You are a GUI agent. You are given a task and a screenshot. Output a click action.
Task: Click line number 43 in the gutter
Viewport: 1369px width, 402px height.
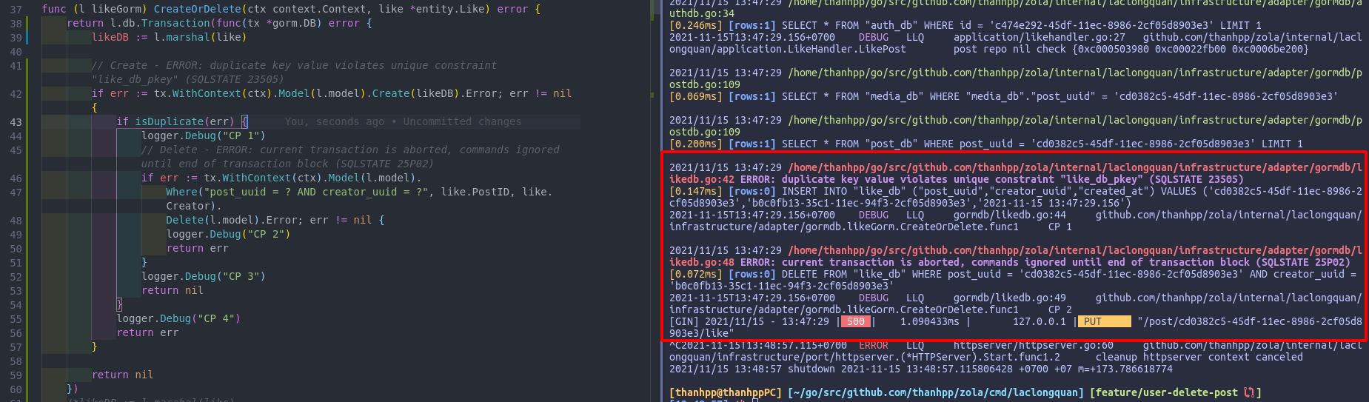pos(16,122)
